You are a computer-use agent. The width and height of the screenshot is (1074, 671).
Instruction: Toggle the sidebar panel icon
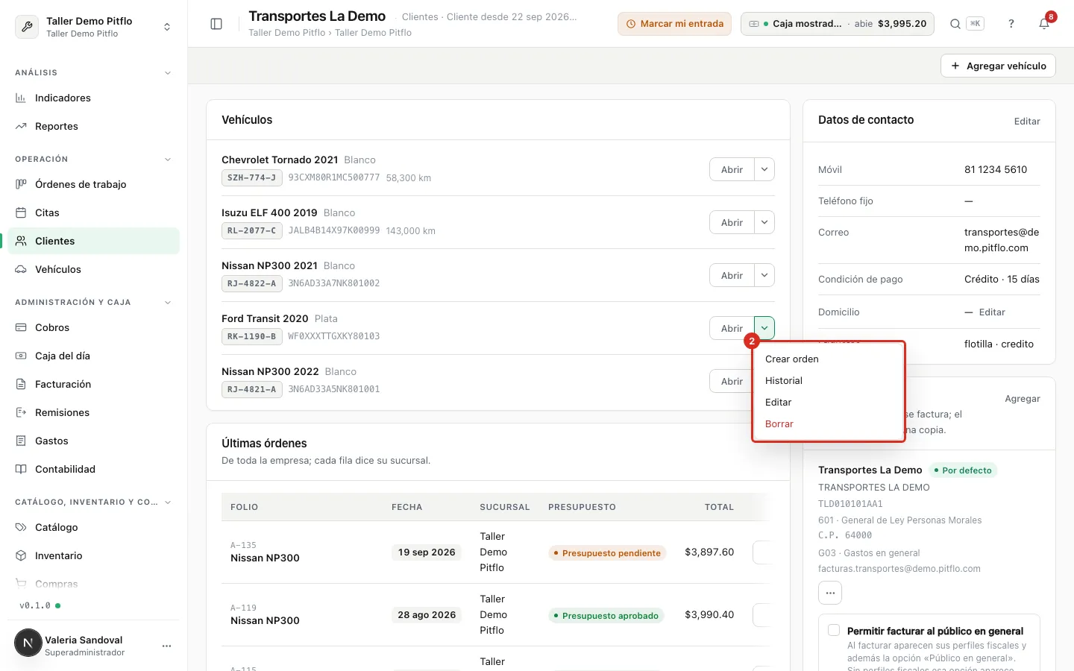[x=216, y=24]
